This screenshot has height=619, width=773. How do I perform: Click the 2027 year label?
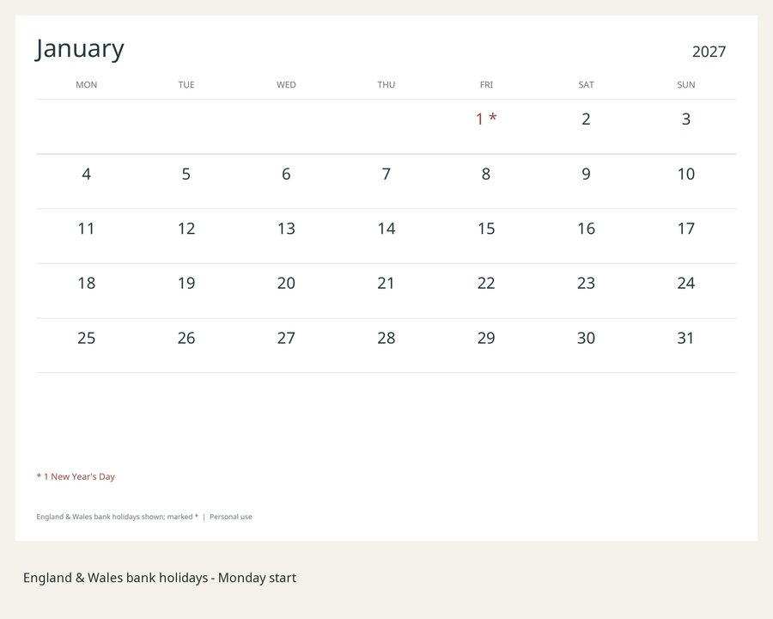pyautogui.click(x=709, y=52)
